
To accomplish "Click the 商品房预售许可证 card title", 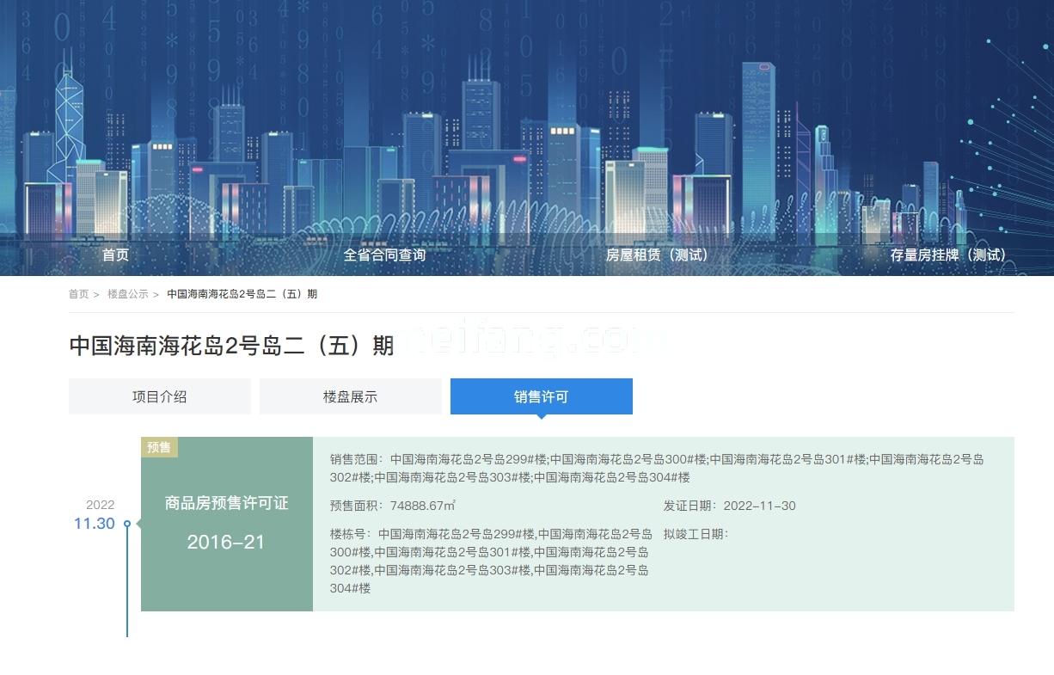I will coord(226,504).
